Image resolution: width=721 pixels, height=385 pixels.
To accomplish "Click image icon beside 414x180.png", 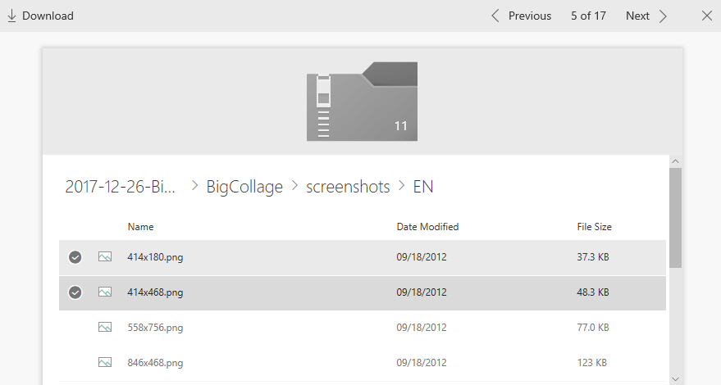I will [x=105, y=257].
